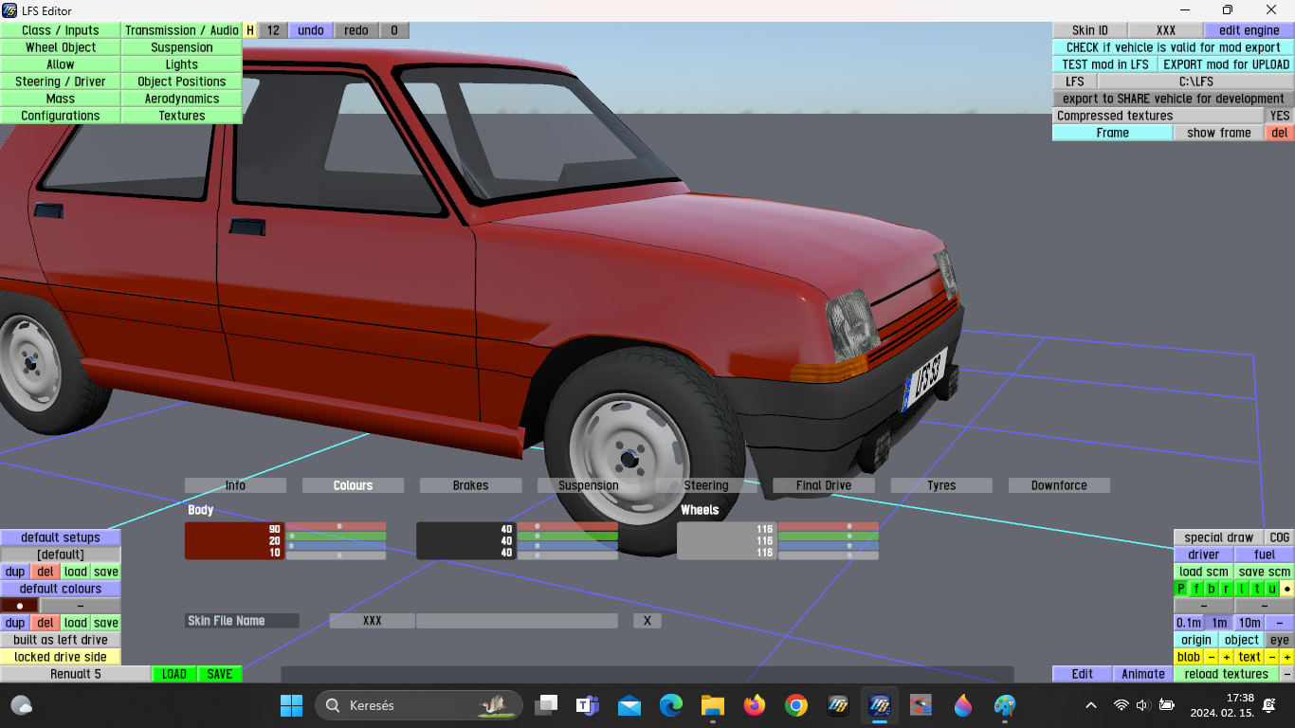1295x728 pixels.
Task: Switch to the Downforce tab
Action: (x=1059, y=485)
